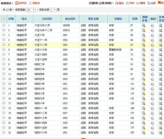Click the error-report icon in row 6
164x139 pixels.
click(152, 50)
